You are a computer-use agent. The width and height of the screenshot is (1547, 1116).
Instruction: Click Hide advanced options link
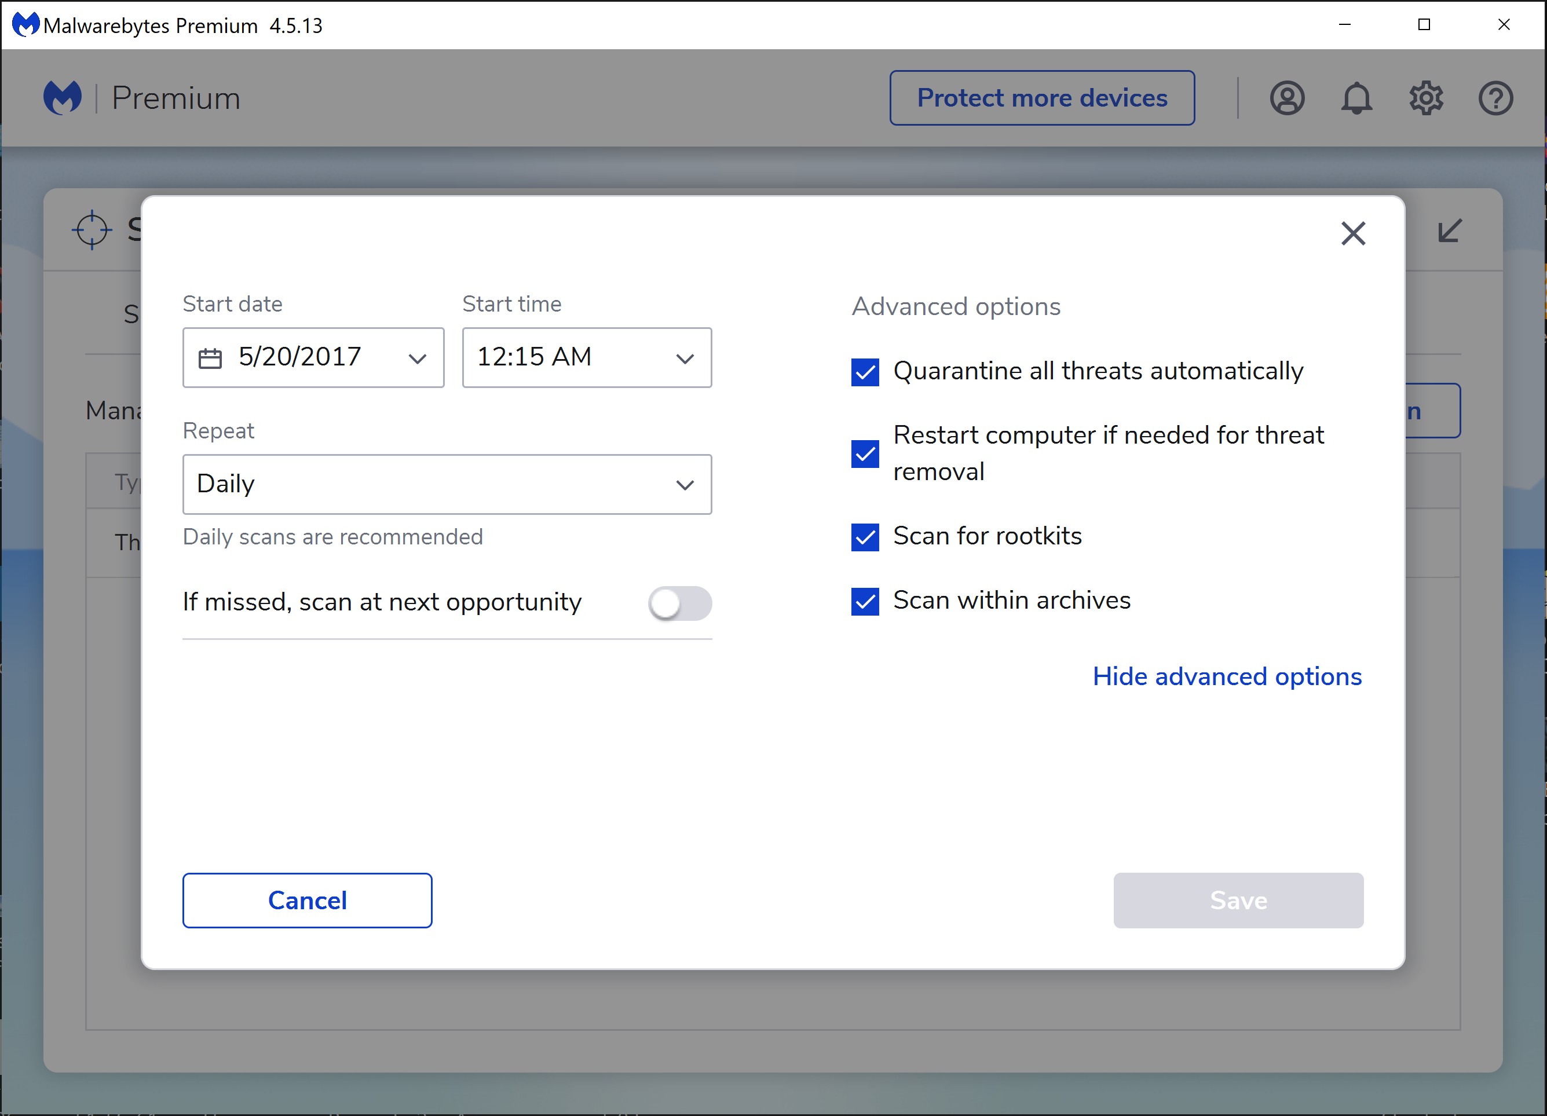pos(1226,676)
